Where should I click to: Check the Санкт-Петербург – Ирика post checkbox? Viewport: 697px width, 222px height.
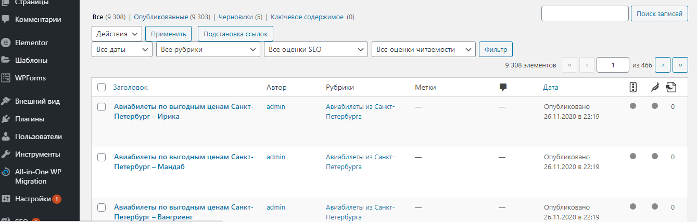[x=102, y=107]
